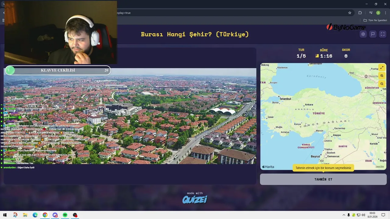Click the TUR counter 1/5
The height and width of the screenshot is (219, 390).
tap(301, 56)
